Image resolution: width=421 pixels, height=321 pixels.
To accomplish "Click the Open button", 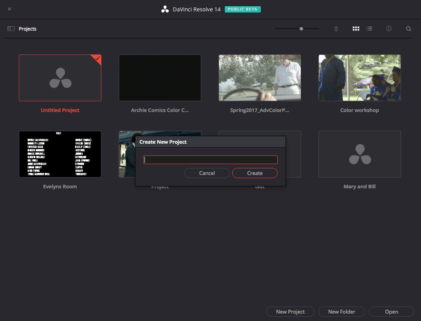I will (x=392, y=312).
